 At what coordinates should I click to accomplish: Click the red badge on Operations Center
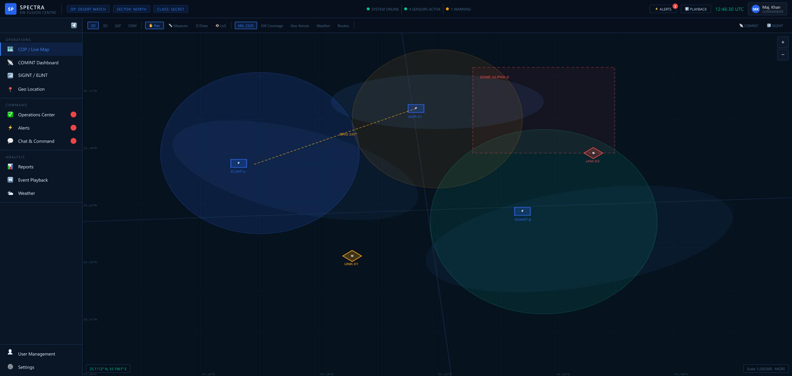click(74, 114)
